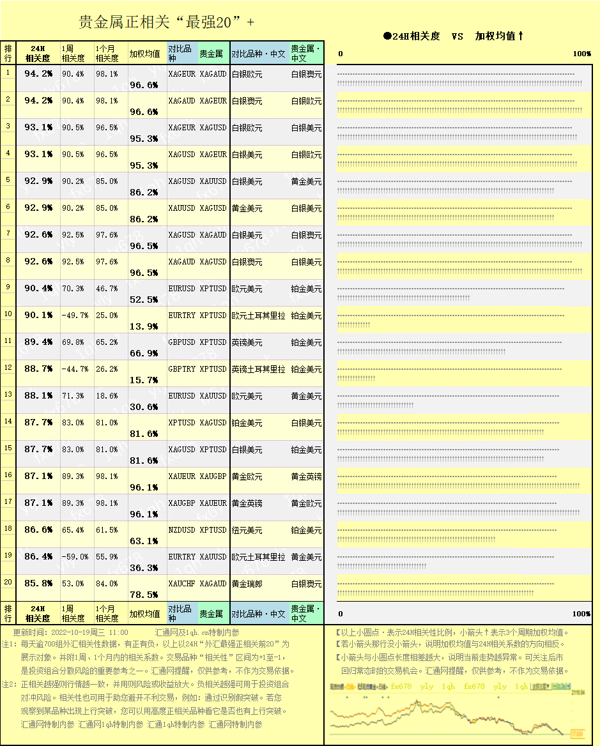Image resolution: width=600 pixels, height=746 pixels.
Task: Select NZDUSD in the rank 18 row
Action: point(181,530)
